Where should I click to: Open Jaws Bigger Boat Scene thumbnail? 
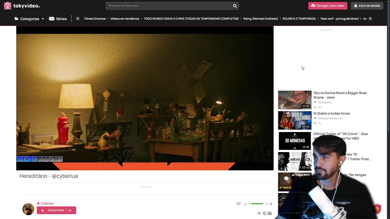pyautogui.click(x=295, y=100)
